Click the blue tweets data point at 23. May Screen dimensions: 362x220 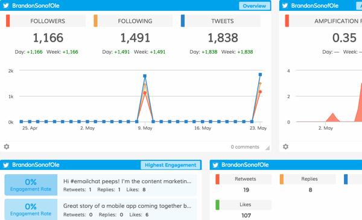(x=260, y=75)
